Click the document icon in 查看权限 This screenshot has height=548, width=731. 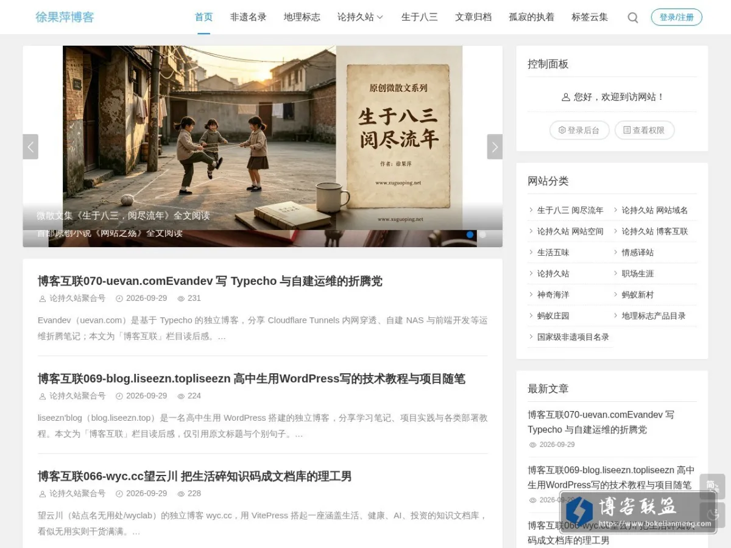click(627, 130)
